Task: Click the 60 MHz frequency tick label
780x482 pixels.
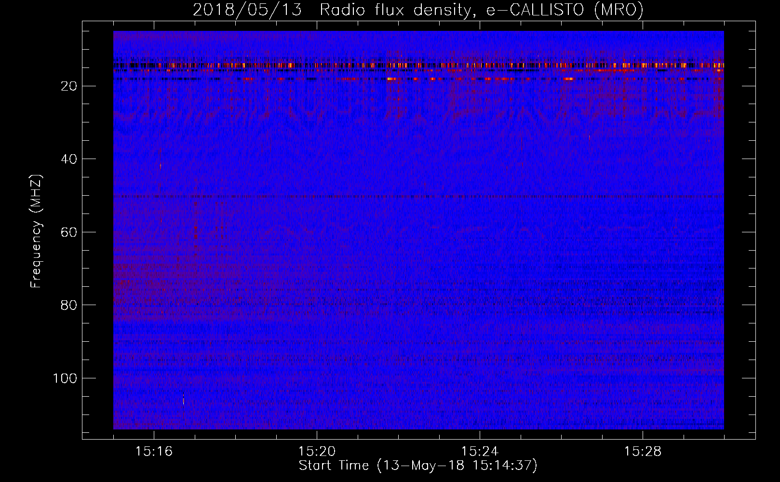Action: click(69, 232)
